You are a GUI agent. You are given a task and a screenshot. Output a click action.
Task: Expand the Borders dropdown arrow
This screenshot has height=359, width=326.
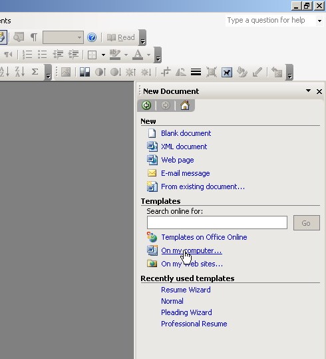click(103, 55)
